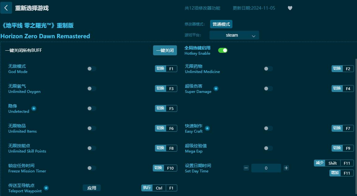Switch on Super Damage
Image resolution: width=357 pixels, height=196 pixels.
coord(268,89)
